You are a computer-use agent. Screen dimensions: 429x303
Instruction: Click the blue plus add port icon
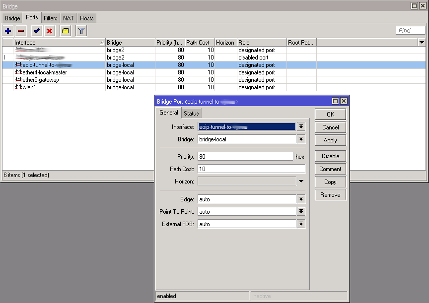pyautogui.click(x=8, y=31)
